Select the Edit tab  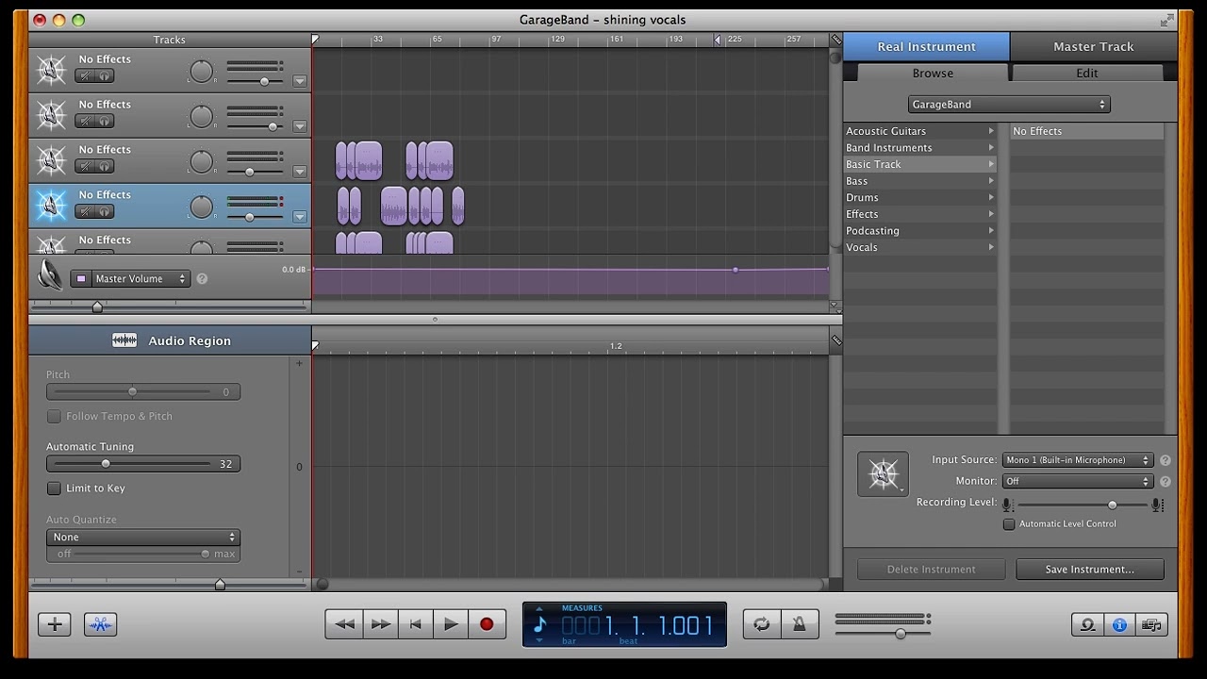click(x=1087, y=73)
